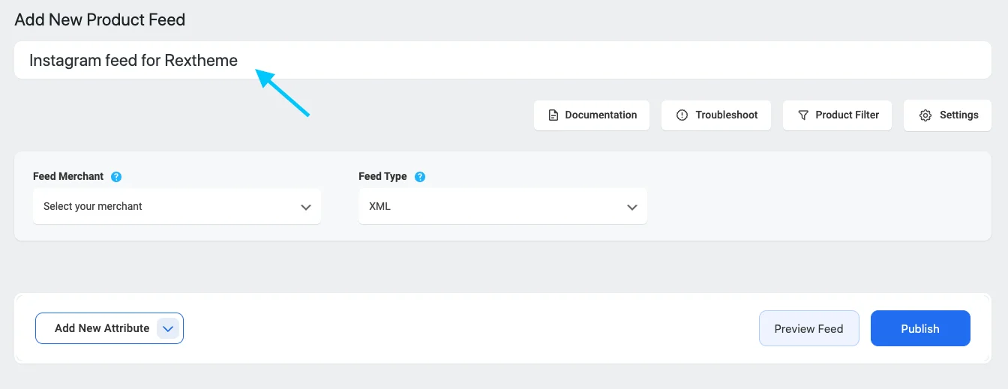Click the Feed Merchant help question icon
The width and height of the screenshot is (1008, 389).
(x=116, y=177)
